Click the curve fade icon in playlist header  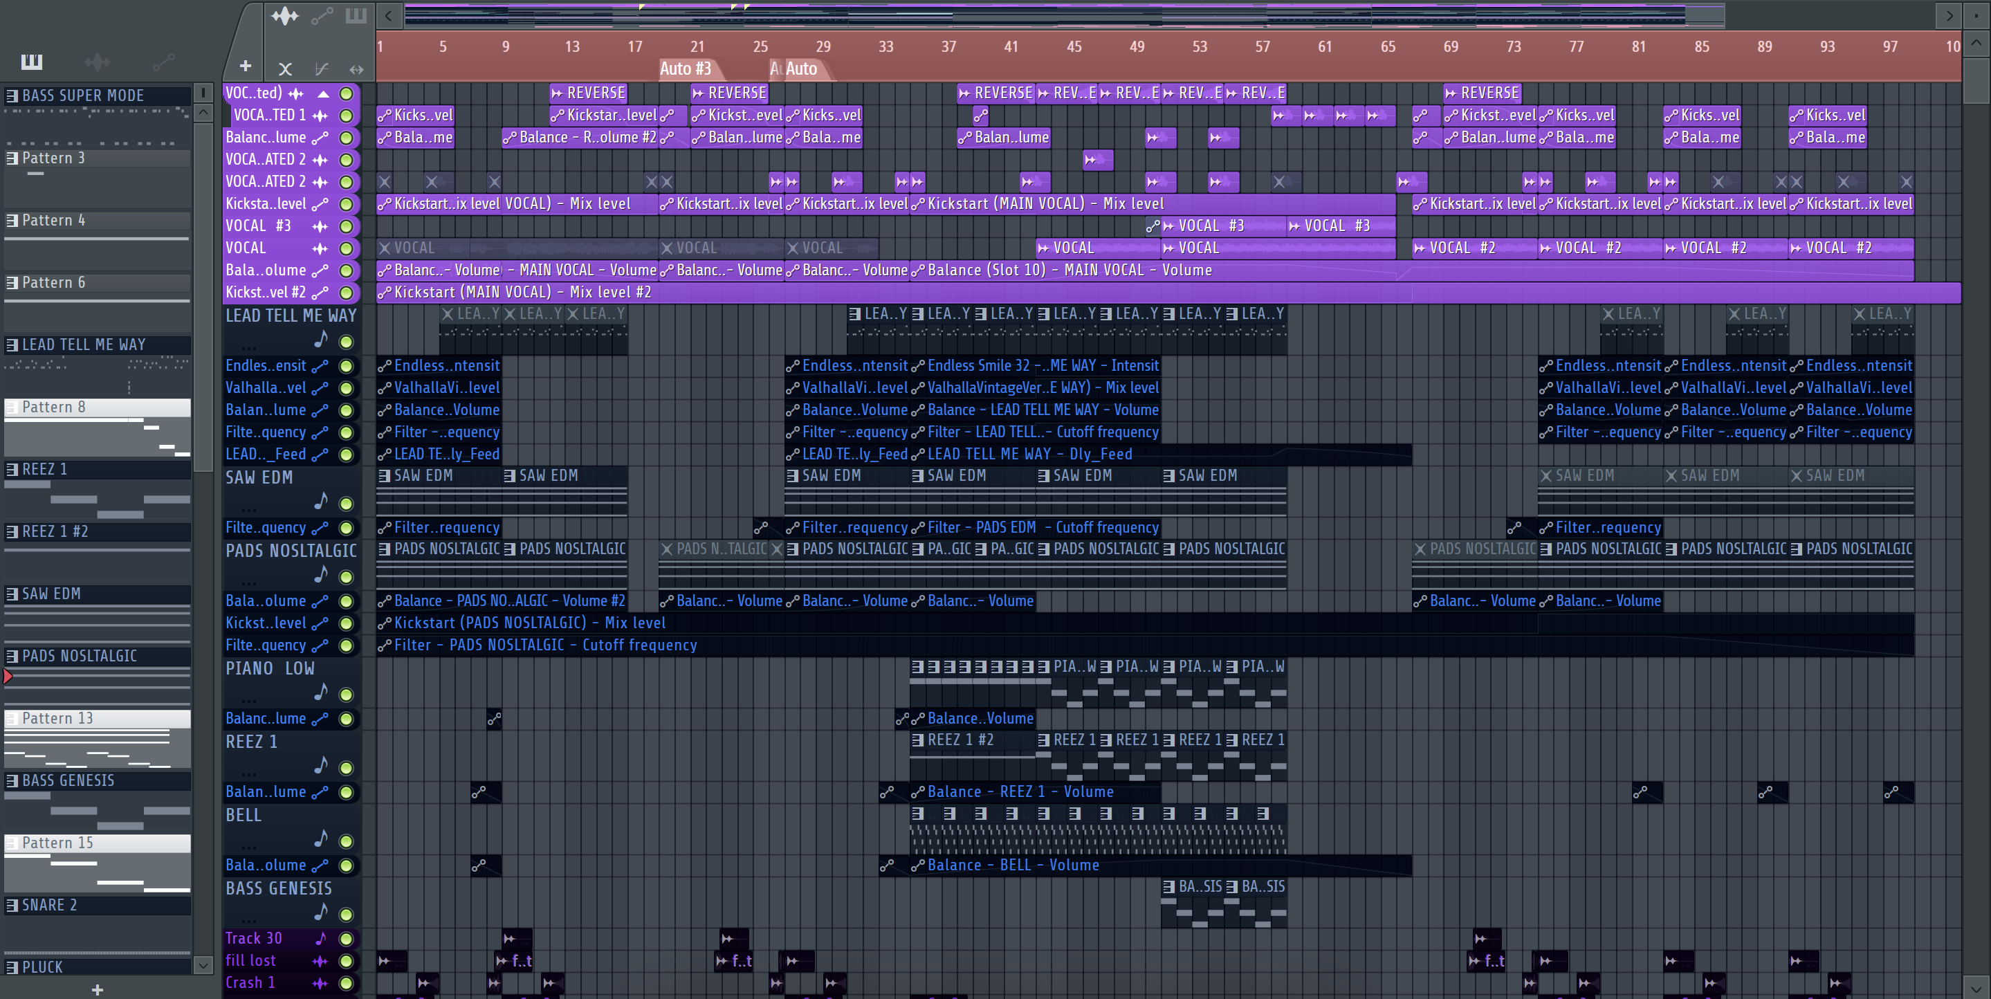[x=322, y=68]
